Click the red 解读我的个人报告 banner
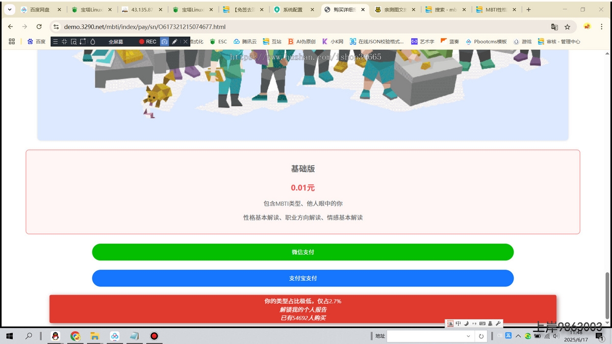Image resolution: width=612 pixels, height=344 pixels. 302,309
